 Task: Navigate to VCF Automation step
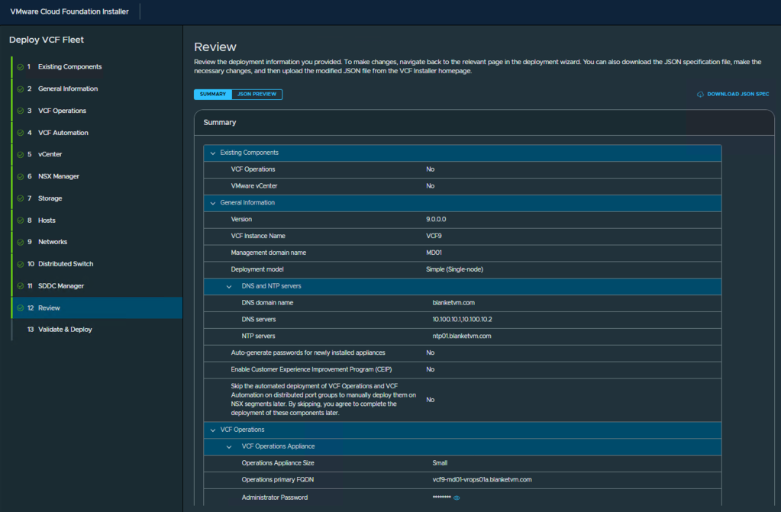63,133
